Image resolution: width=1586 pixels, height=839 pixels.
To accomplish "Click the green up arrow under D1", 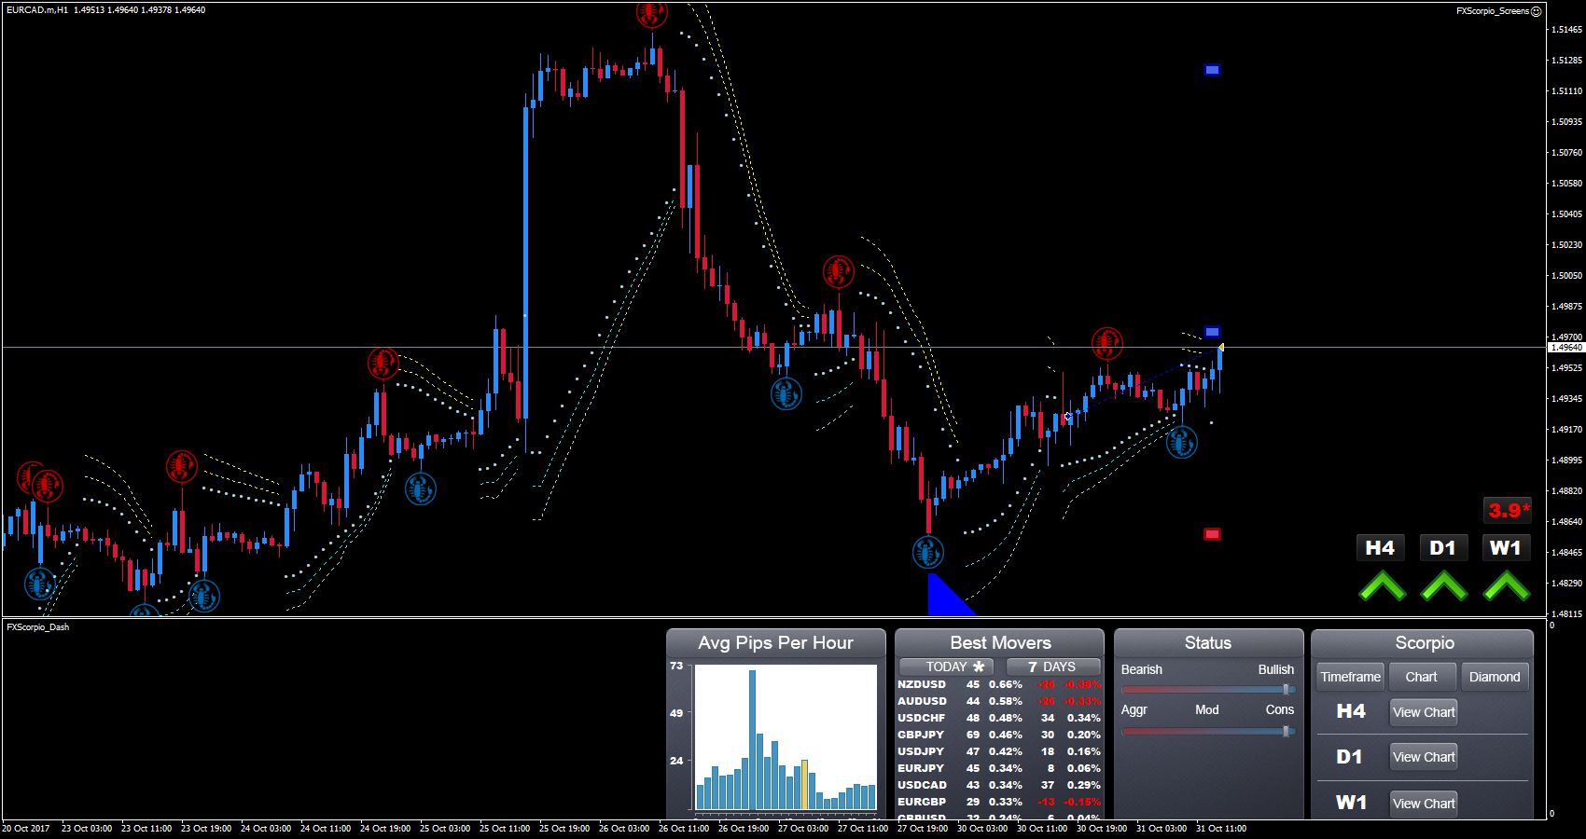I will pyautogui.click(x=1443, y=586).
